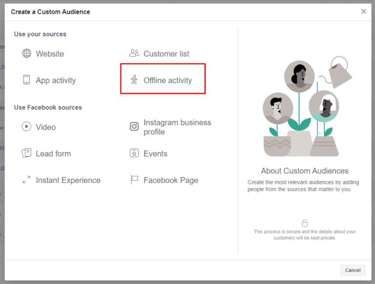Select the Facebook Page flag icon
This screenshot has width=375, height=284.
pyautogui.click(x=134, y=180)
